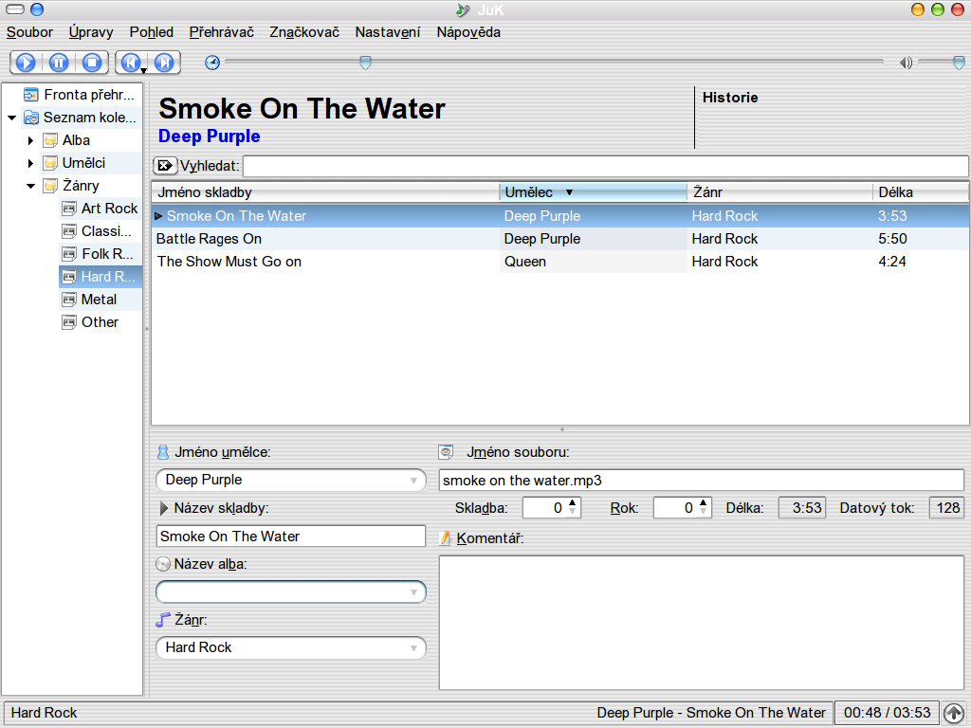Sort by the Jméno skladby column header
Screen dimensions: 971x728
coord(326,192)
